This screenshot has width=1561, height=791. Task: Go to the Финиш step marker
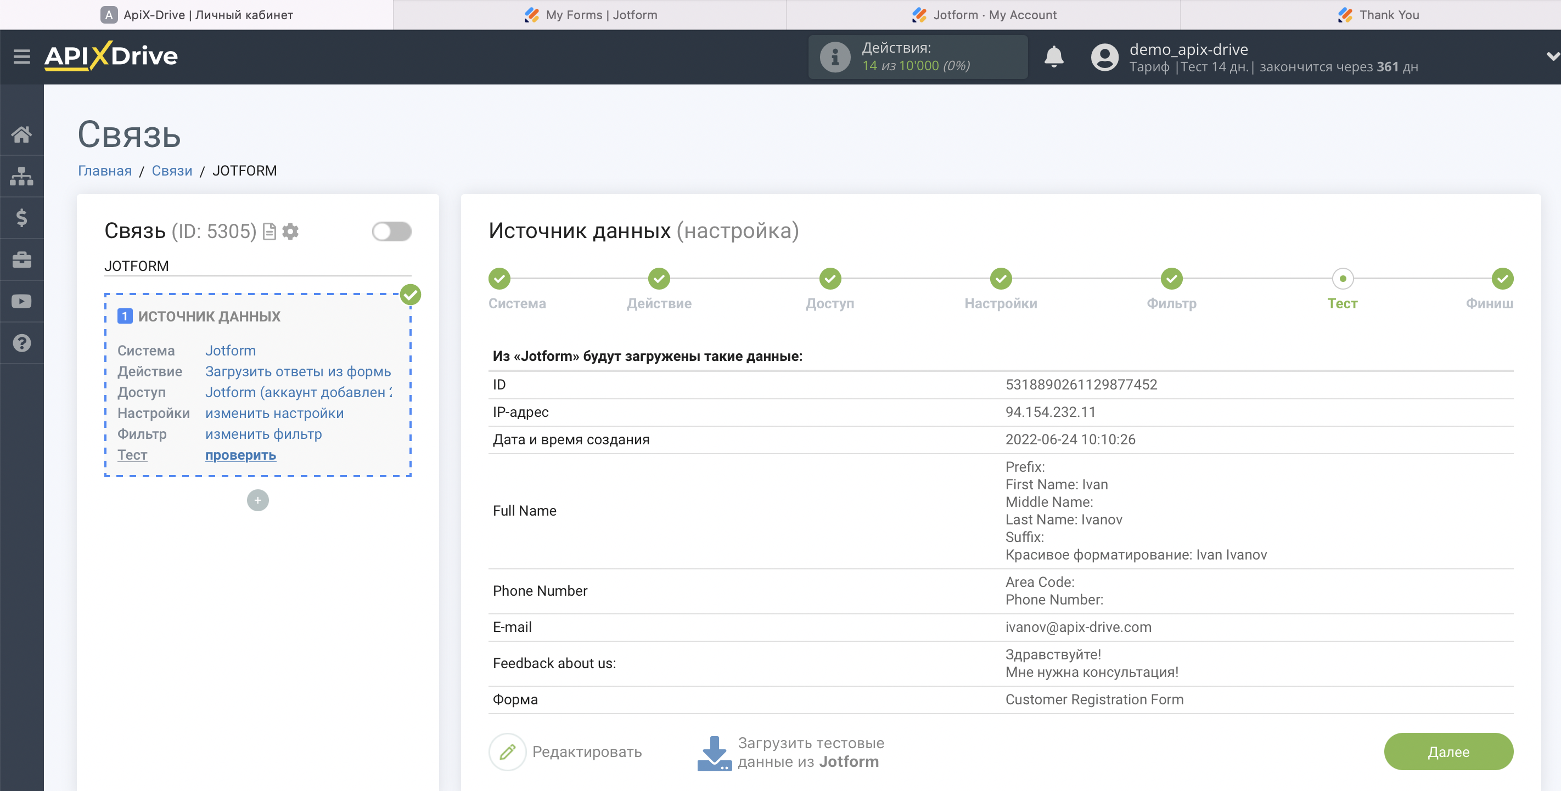click(1502, 279)
